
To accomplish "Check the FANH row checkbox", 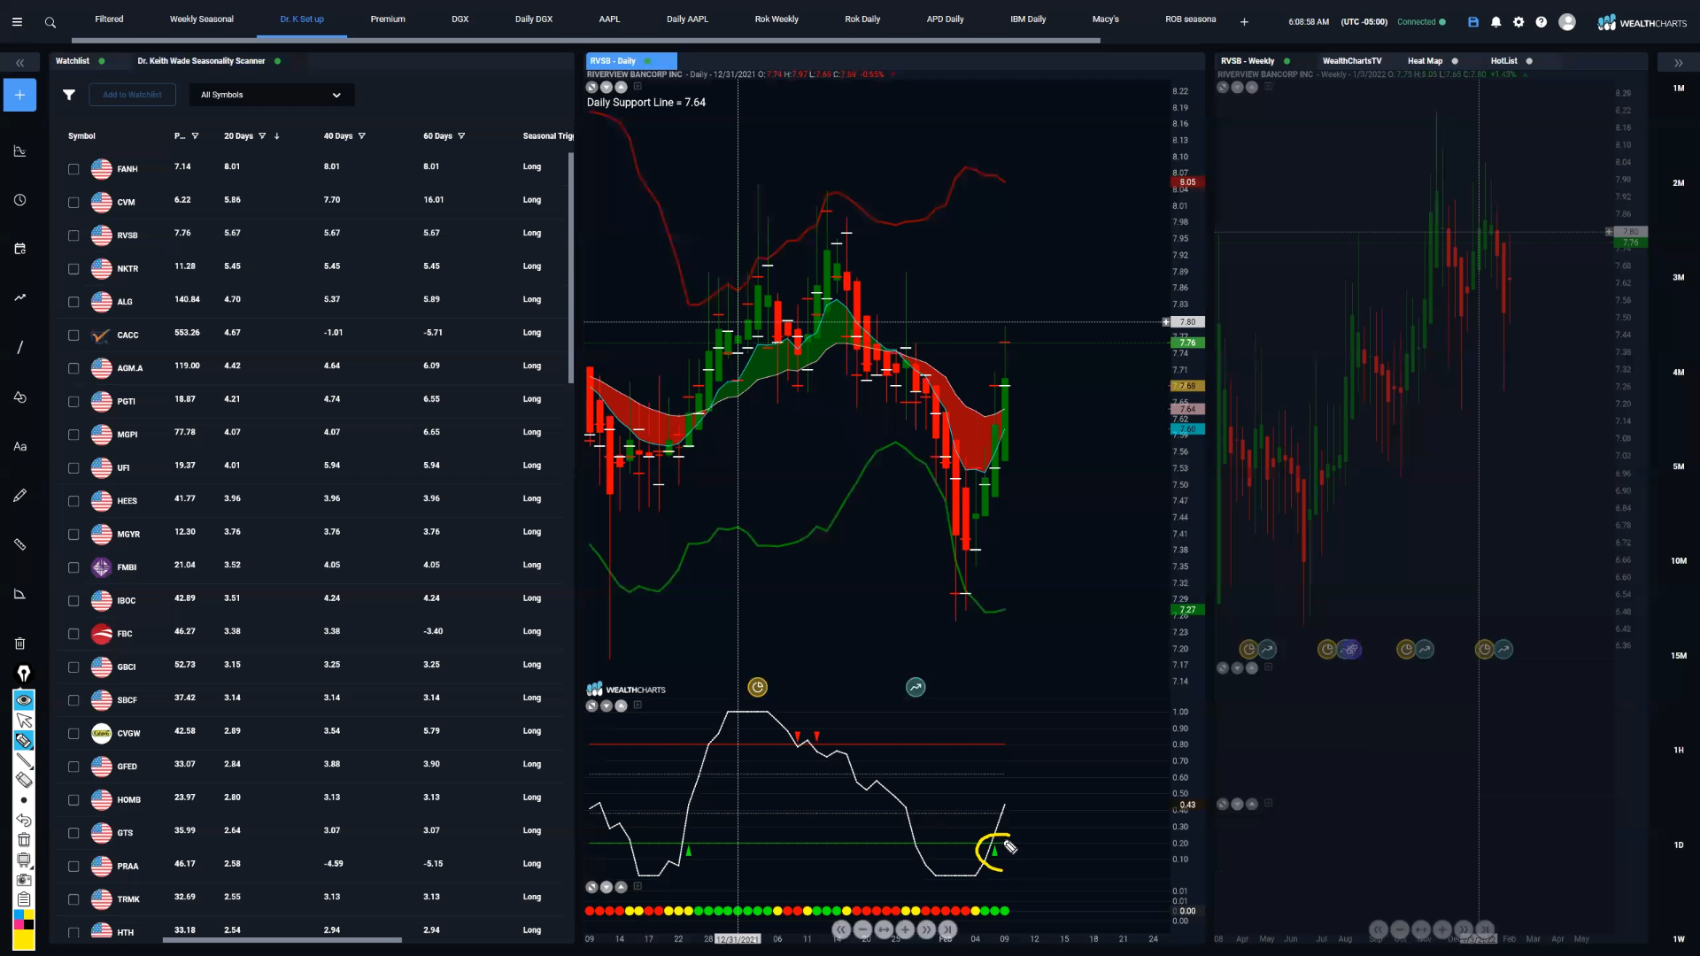I will click(73, 169).
